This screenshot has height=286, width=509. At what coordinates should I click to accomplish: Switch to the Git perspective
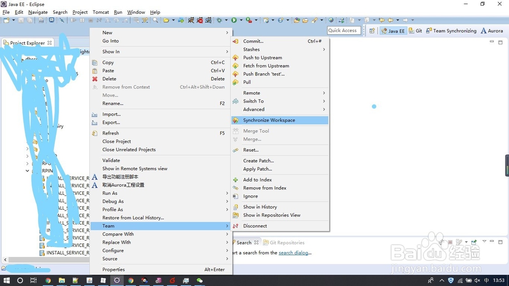click(415, 31)
